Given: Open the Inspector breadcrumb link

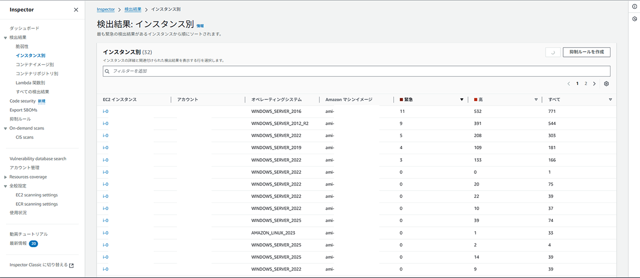Looking at the screenshot, I should [x=106, y=9].
